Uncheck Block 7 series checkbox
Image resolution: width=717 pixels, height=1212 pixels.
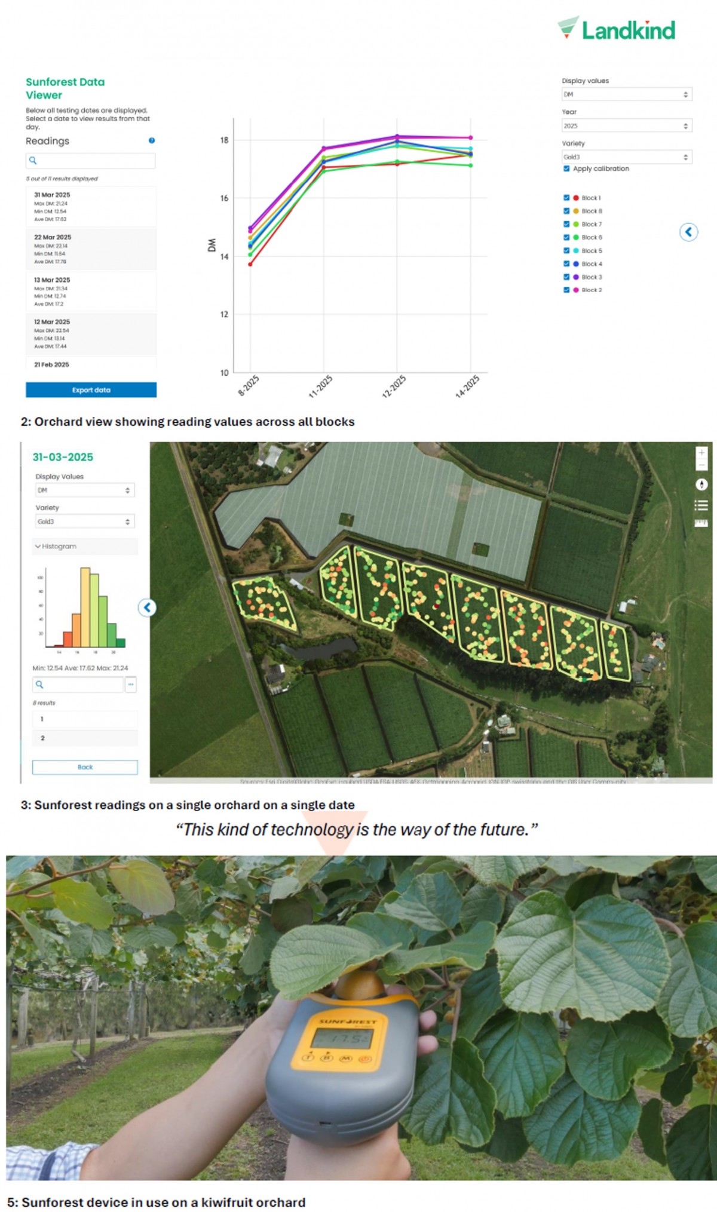click(x=566, y=224)
